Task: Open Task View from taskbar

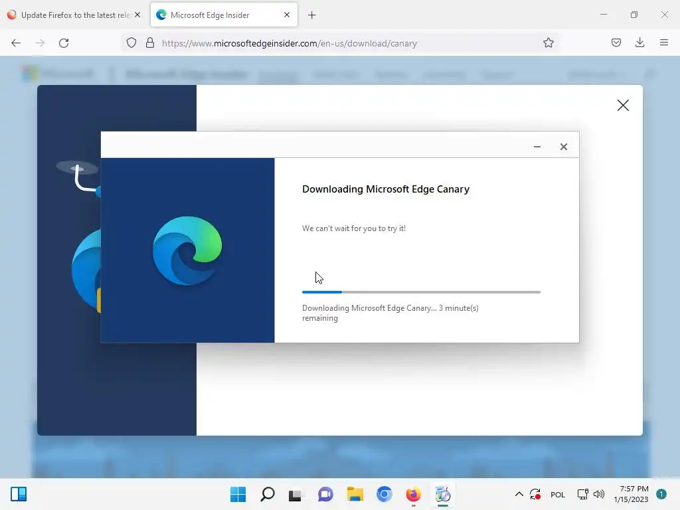Action: click(x=296, y=494)
